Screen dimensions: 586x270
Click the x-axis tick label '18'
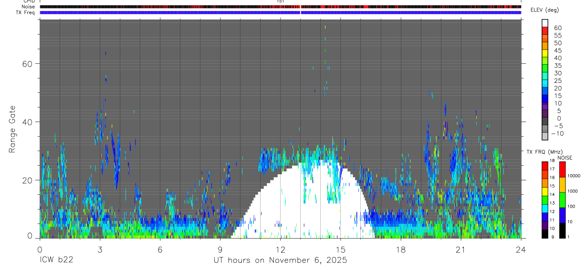click(400, 249)
